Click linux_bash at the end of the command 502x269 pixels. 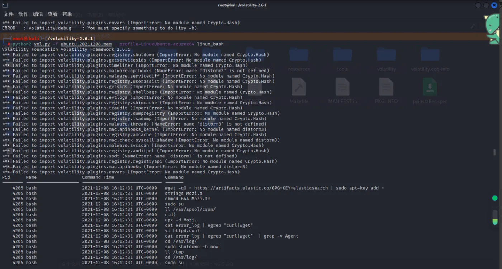pos(210,44)
